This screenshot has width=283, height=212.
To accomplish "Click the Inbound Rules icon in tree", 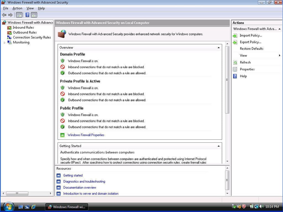I will pos(9,28).
